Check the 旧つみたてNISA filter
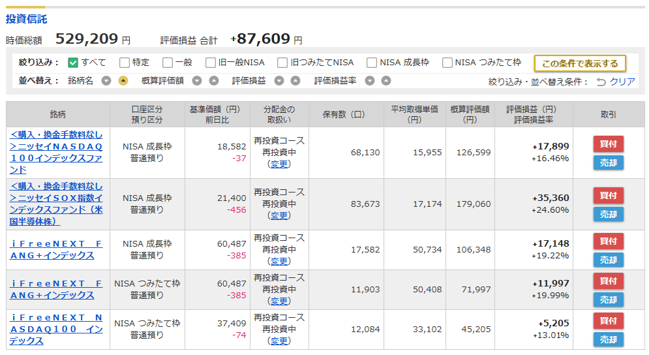 pos(282,63)
